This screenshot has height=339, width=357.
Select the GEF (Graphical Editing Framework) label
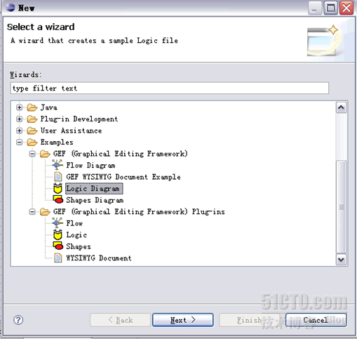[121, 154]
